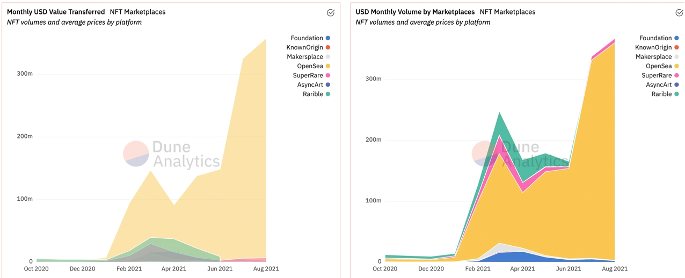Select Rarible legend label in right chart
The width and height of the screenshot is (685, 278).
662,94
